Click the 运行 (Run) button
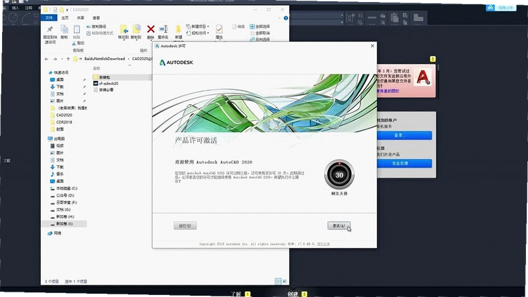 tap(185, 226)
